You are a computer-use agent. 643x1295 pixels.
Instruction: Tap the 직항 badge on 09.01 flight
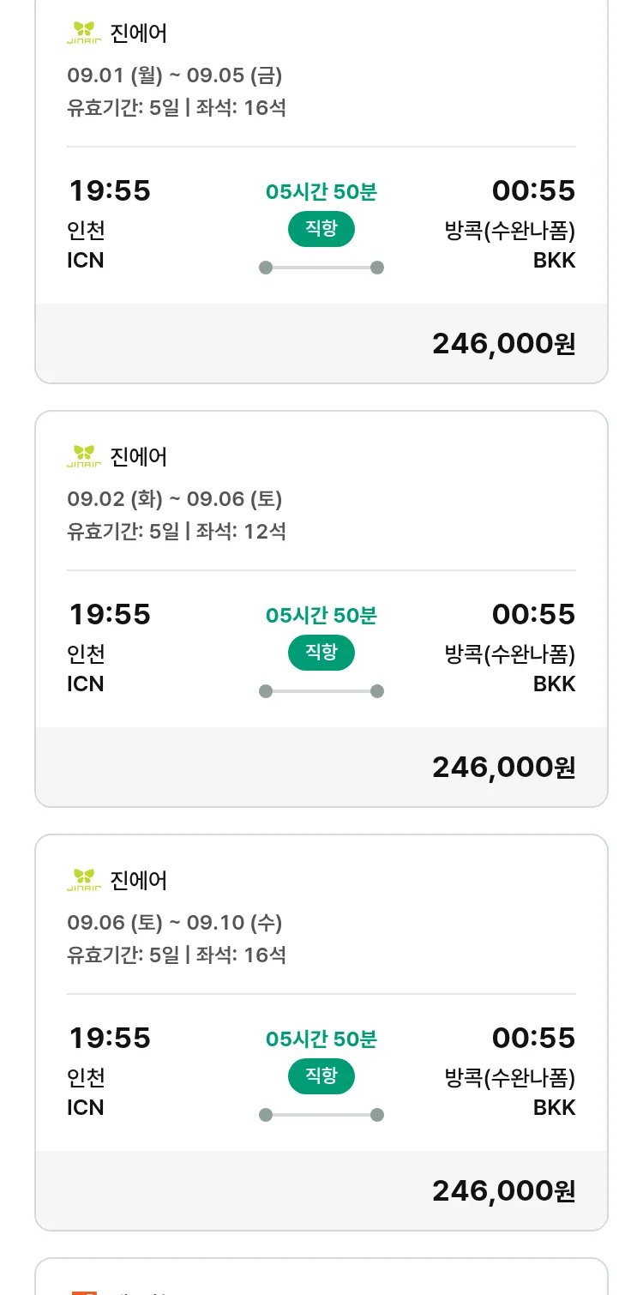[x=321, y=229]
